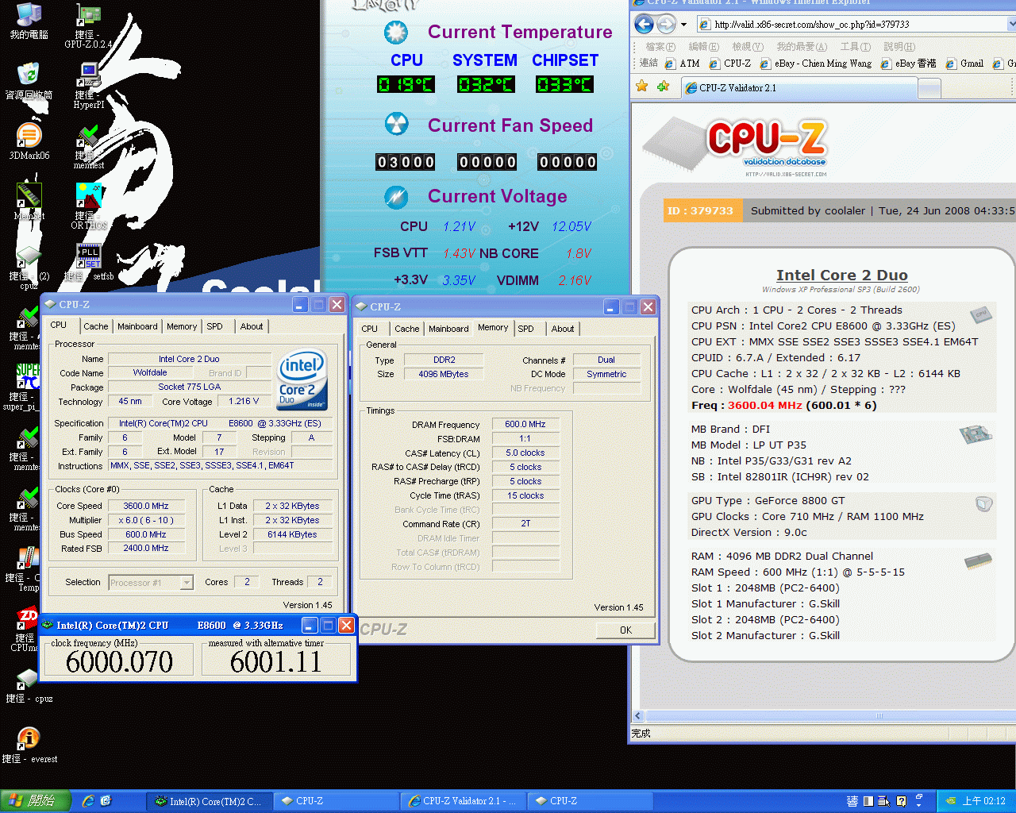Click the Favorites star icon in IE
The height and width of the screenshot is (813, 1016).
coord(641,87)
